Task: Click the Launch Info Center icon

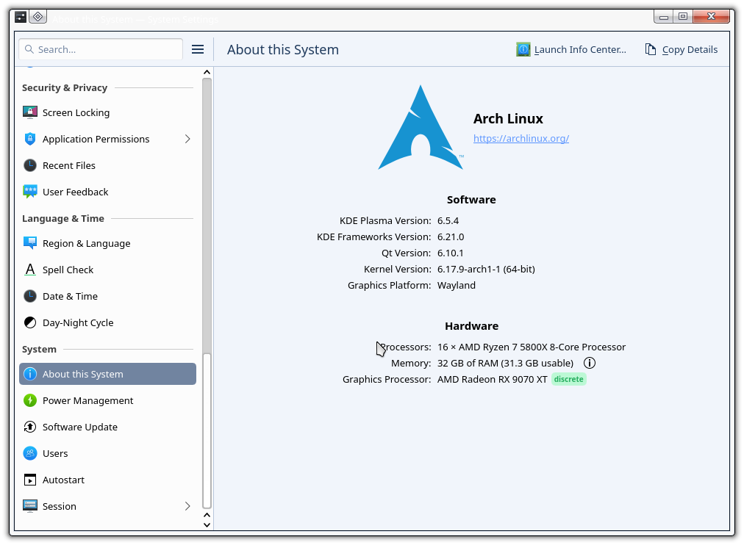Action: click(x=523, y=49)
